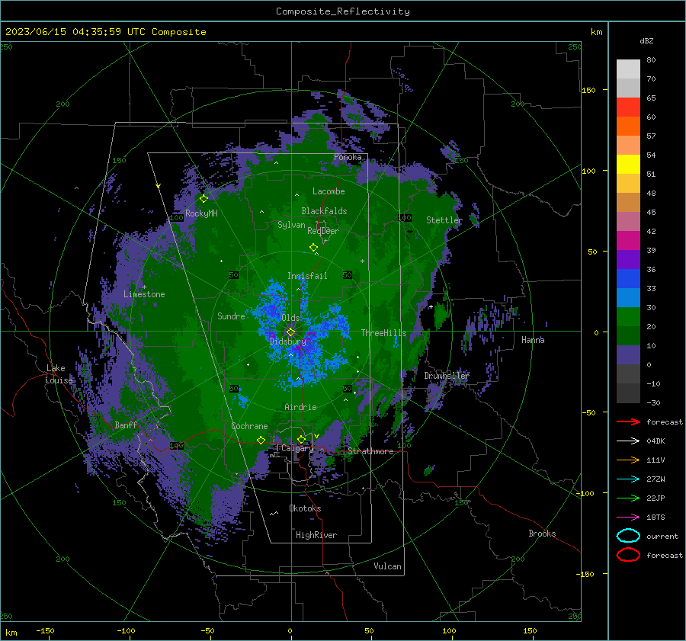Select the magenta 18TS arrow icon
This screenshot has height=641, width=686.
[628, 518]
